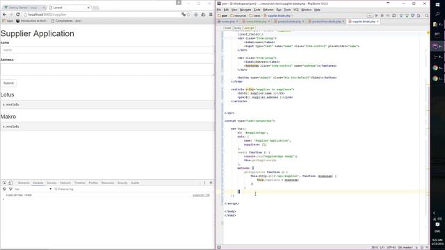Switch to the Resources DevTools tab
The image size is (445, 250).
point(108,183)
